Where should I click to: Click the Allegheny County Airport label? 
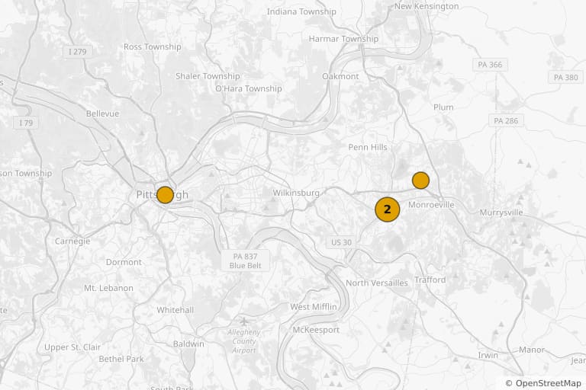click(244, 341)
